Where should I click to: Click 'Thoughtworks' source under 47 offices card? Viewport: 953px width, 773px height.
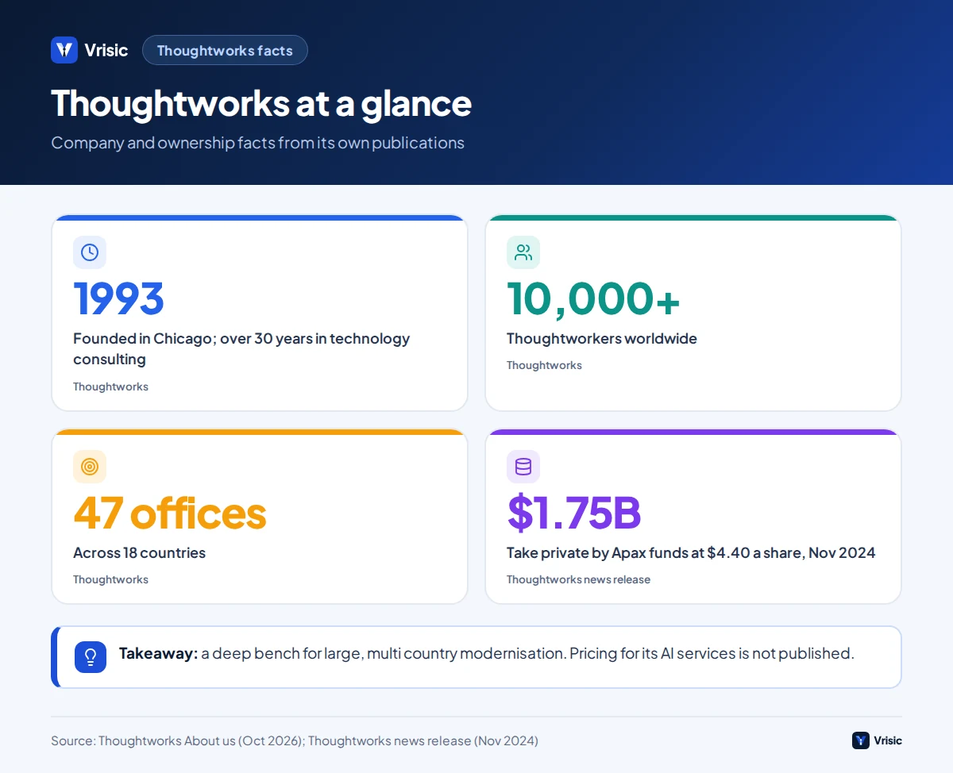[110, 580]
